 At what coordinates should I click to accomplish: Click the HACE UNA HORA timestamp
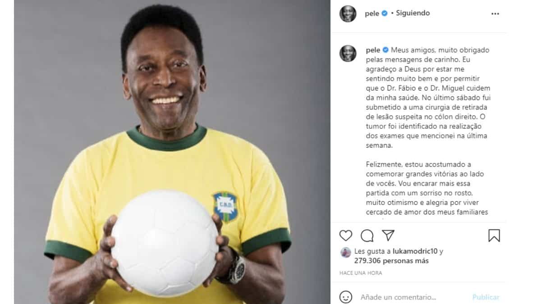click(x=361, y=273)
